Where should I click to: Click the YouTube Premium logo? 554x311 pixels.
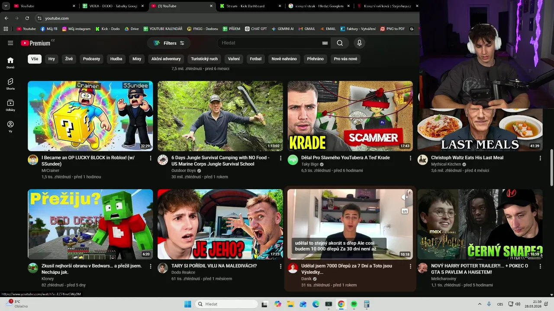pos(36,43)
